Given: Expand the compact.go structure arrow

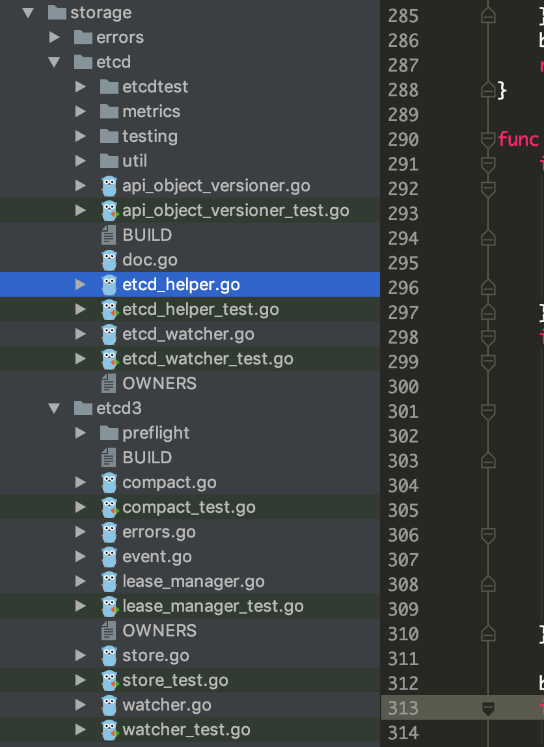Looking at the screenshot, I should tap(81, 483).
